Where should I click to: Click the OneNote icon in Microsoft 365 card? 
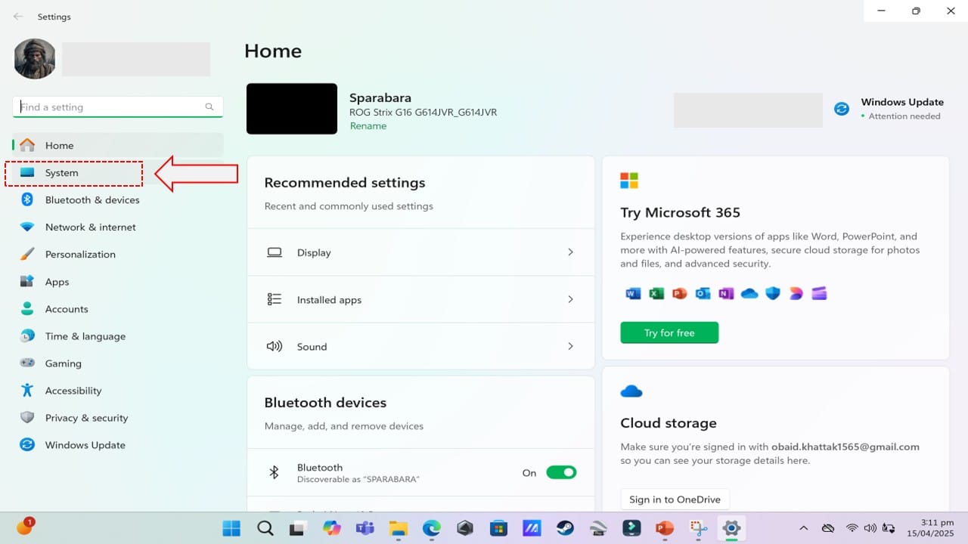726,293
